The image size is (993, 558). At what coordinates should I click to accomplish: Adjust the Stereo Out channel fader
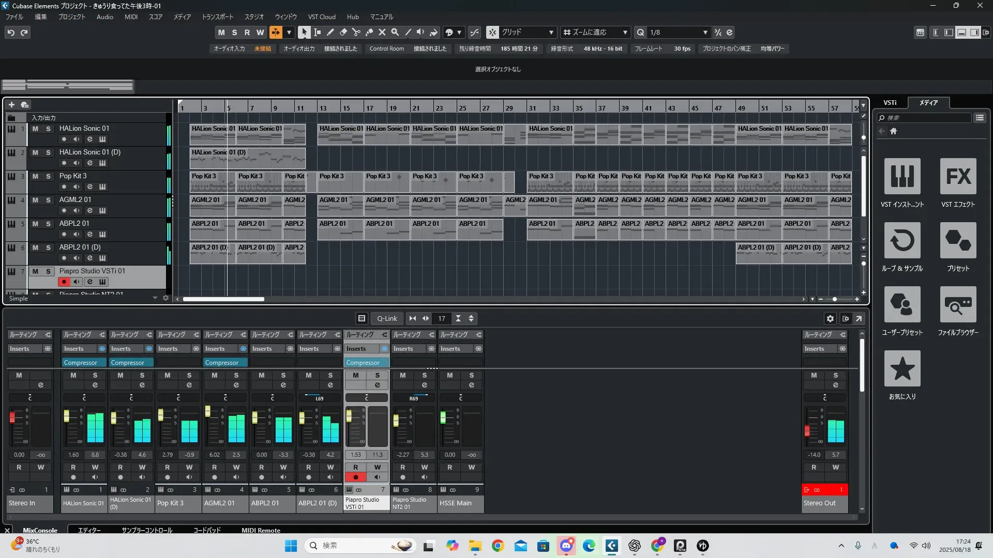tap(807, 430)
